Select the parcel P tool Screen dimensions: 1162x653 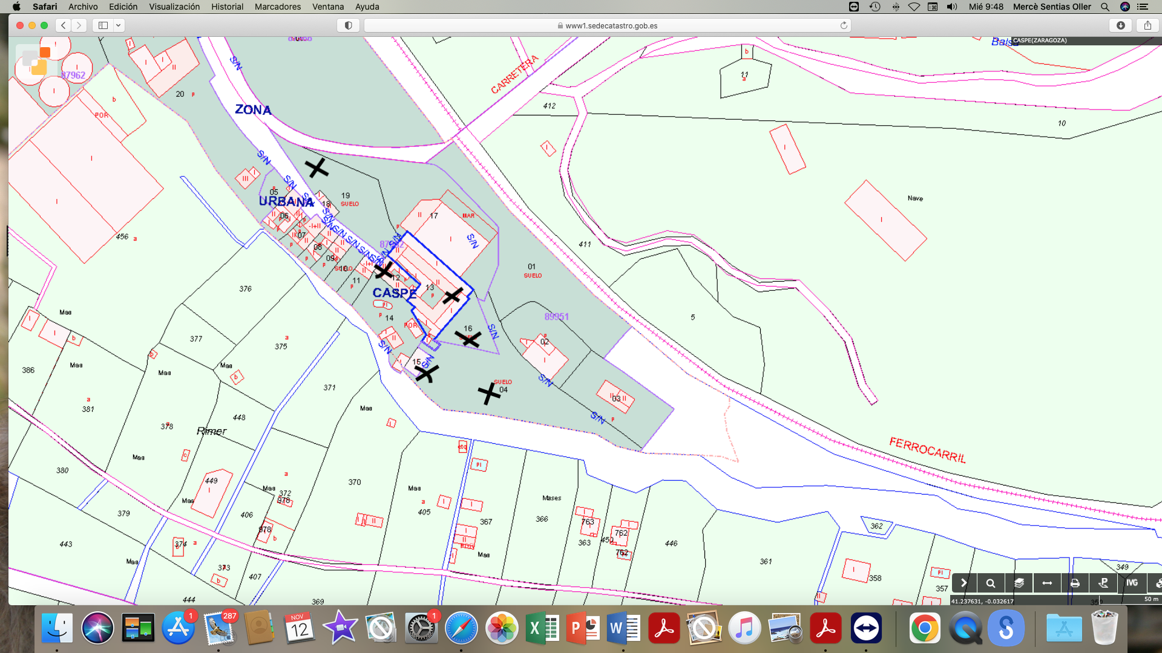[x=1103, y=583]
